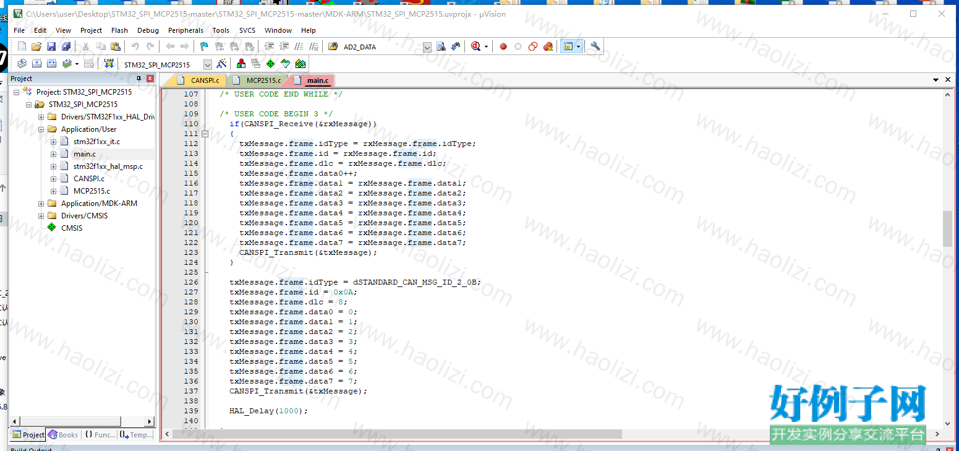Viewport: 959px width, 451px height.
Task: Expand the Application/MDK-ARM folder
Action: click(x=41, y=204)
